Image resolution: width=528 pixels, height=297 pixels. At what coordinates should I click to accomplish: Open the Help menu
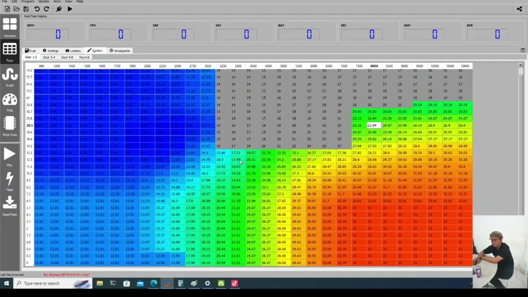[x=80, y=2]
